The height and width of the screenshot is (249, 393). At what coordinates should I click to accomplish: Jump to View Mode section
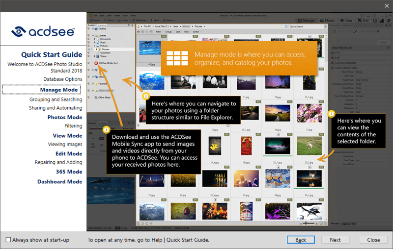click(67, 135)
